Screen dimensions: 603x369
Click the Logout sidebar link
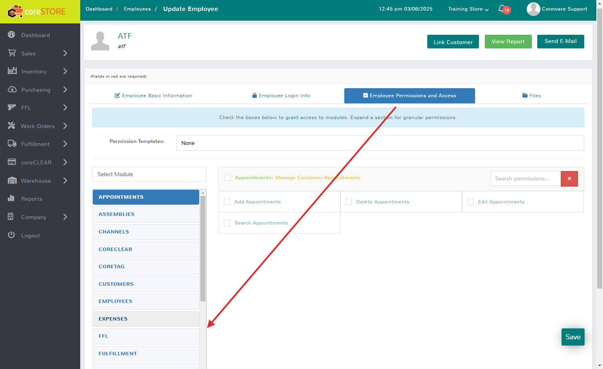[x=31, y=235]
